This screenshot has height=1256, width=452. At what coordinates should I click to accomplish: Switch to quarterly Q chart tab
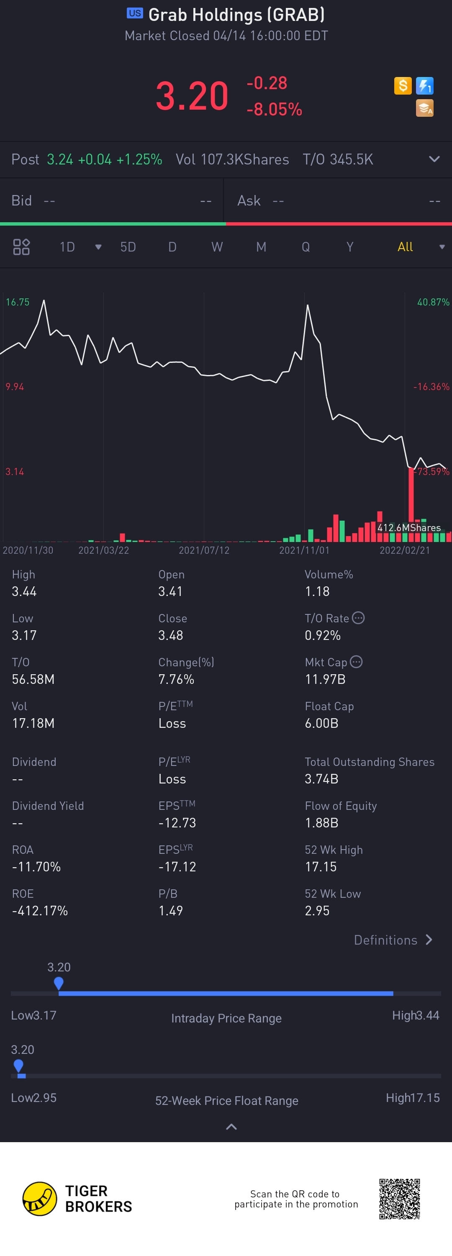[306, 247]
